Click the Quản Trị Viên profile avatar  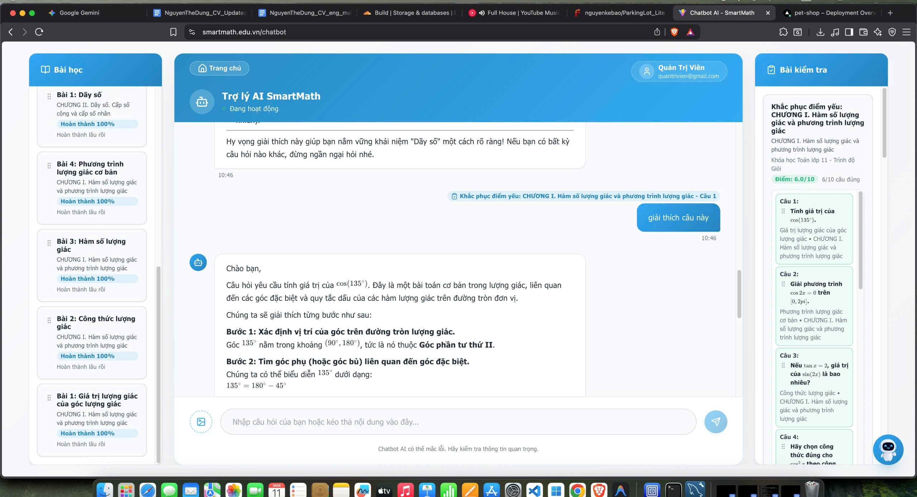point(647,71)
